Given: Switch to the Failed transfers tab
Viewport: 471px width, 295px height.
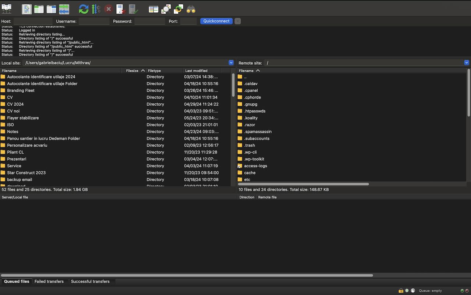Looking at the screenshot, I should (x=49, y=281).
